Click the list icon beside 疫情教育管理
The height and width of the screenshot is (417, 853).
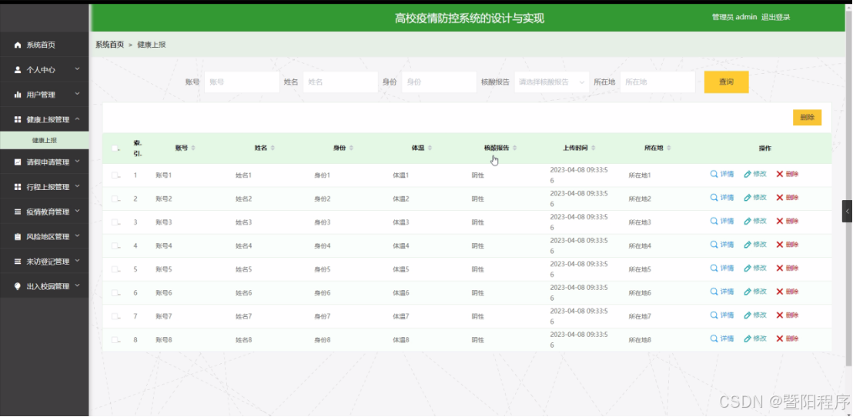pos(18,212)
